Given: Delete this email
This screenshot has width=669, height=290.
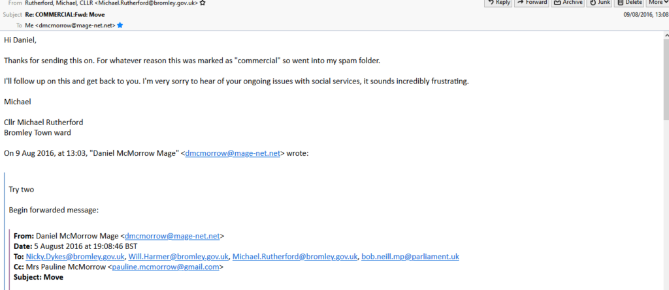Looking at the screenshot, I should coord(629,3).
